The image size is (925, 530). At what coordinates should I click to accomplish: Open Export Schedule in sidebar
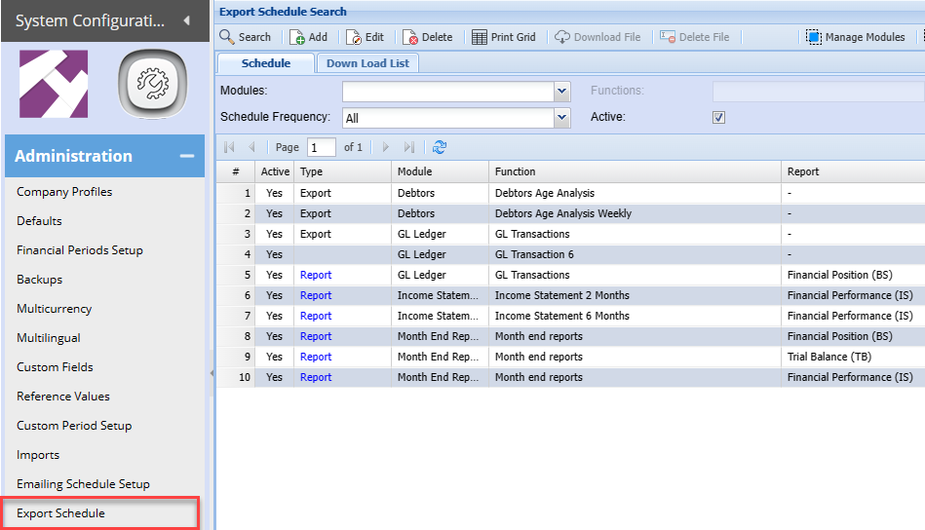point(60,513)
